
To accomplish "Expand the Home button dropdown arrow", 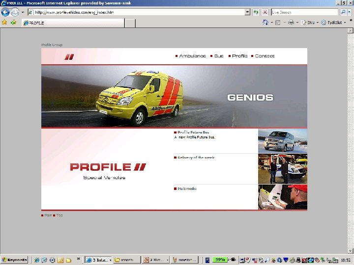I will click(271, 23).
